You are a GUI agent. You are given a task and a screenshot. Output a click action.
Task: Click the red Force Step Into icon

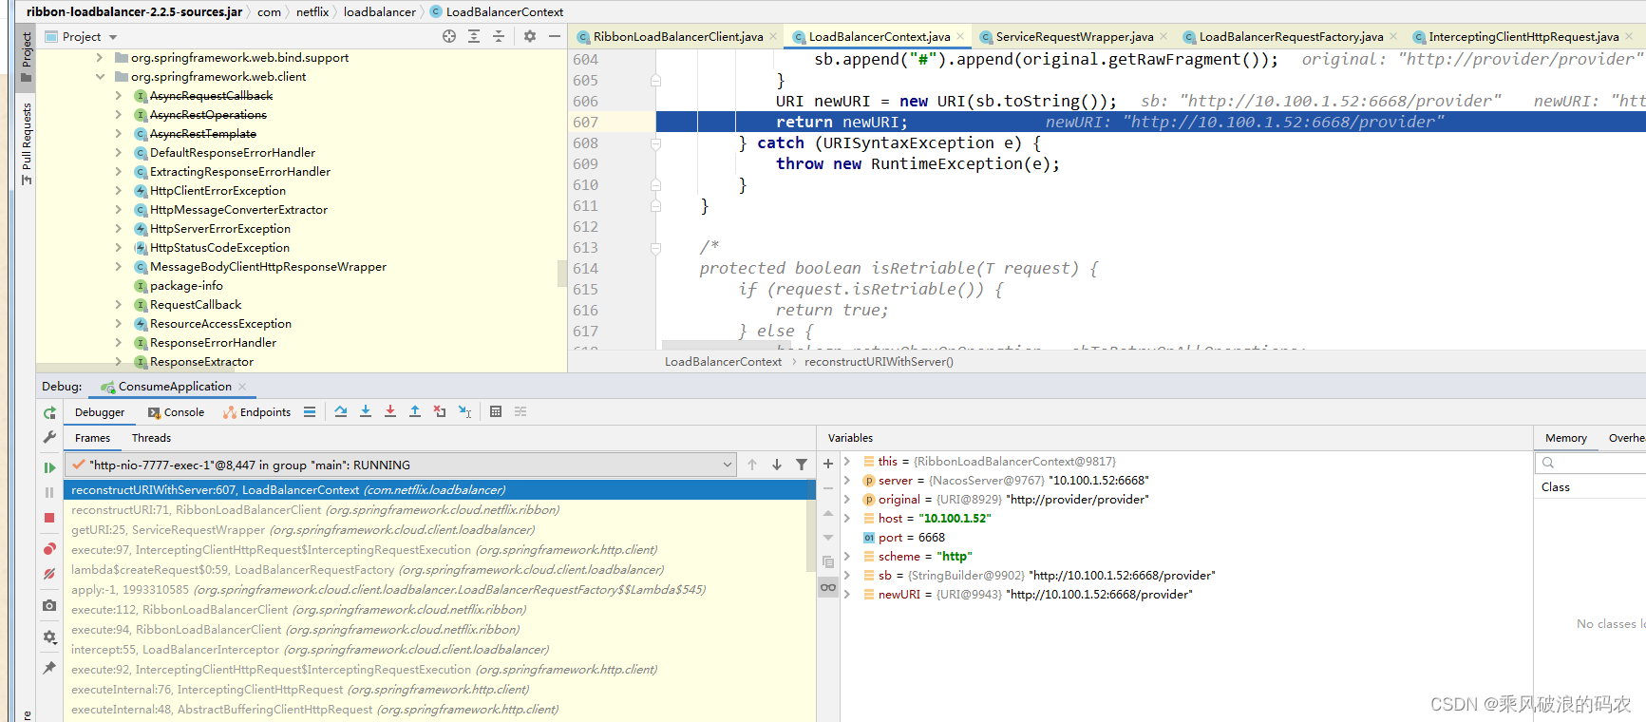click(390, 411)
